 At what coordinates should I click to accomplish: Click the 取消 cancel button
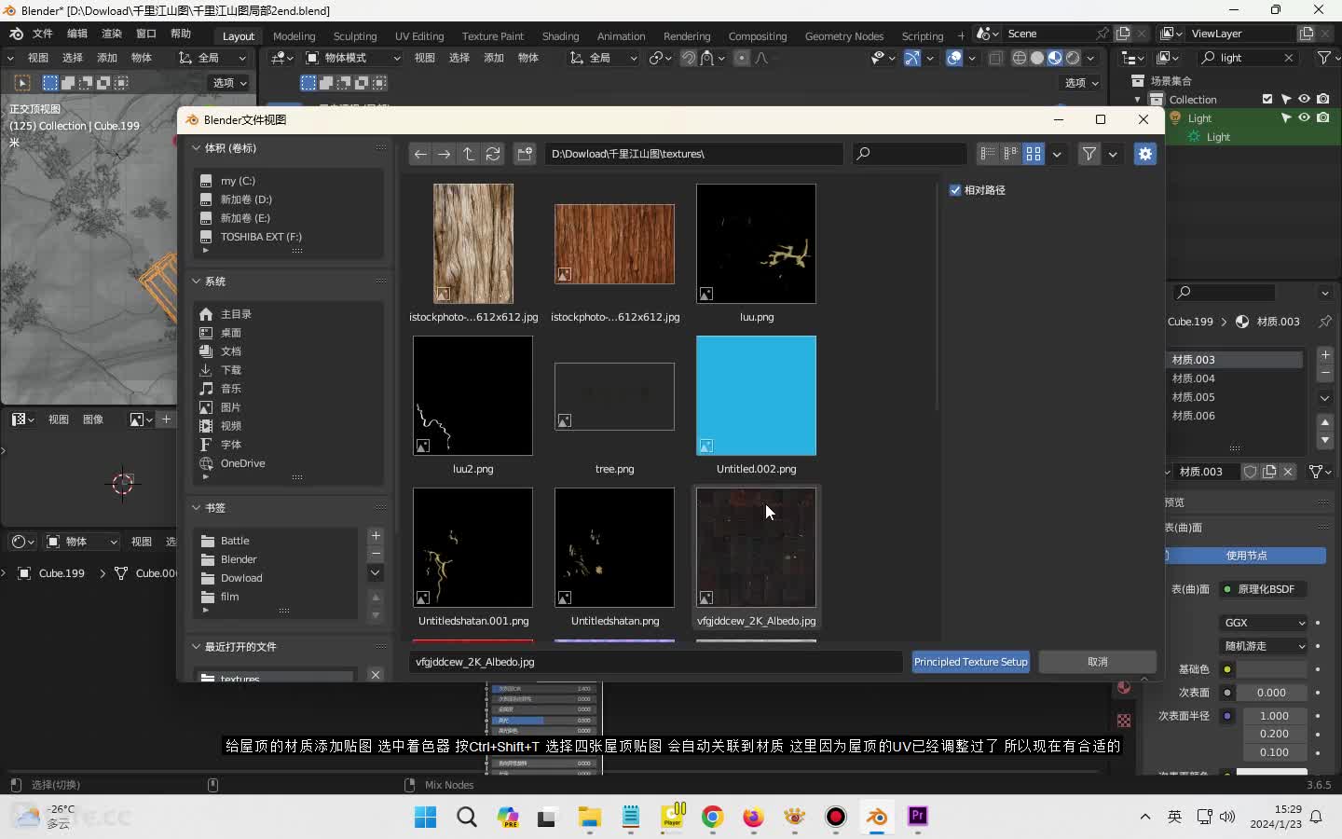coord(1098,662)
